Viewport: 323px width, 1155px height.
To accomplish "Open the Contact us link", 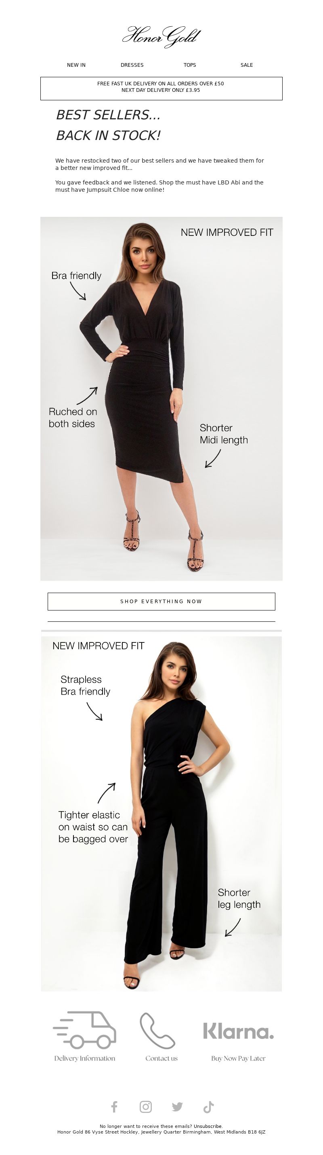I will (x=161, y=1058).
